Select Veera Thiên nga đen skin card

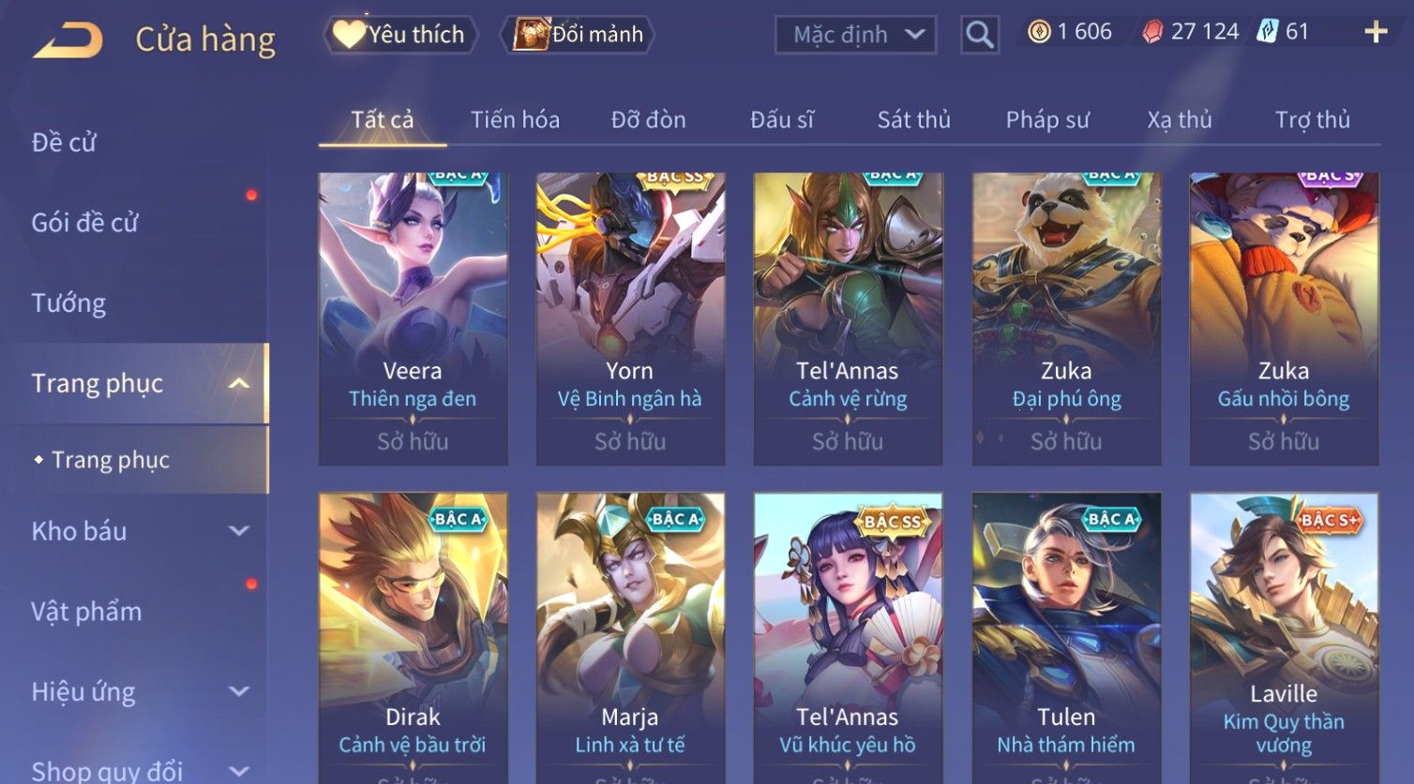413,318
